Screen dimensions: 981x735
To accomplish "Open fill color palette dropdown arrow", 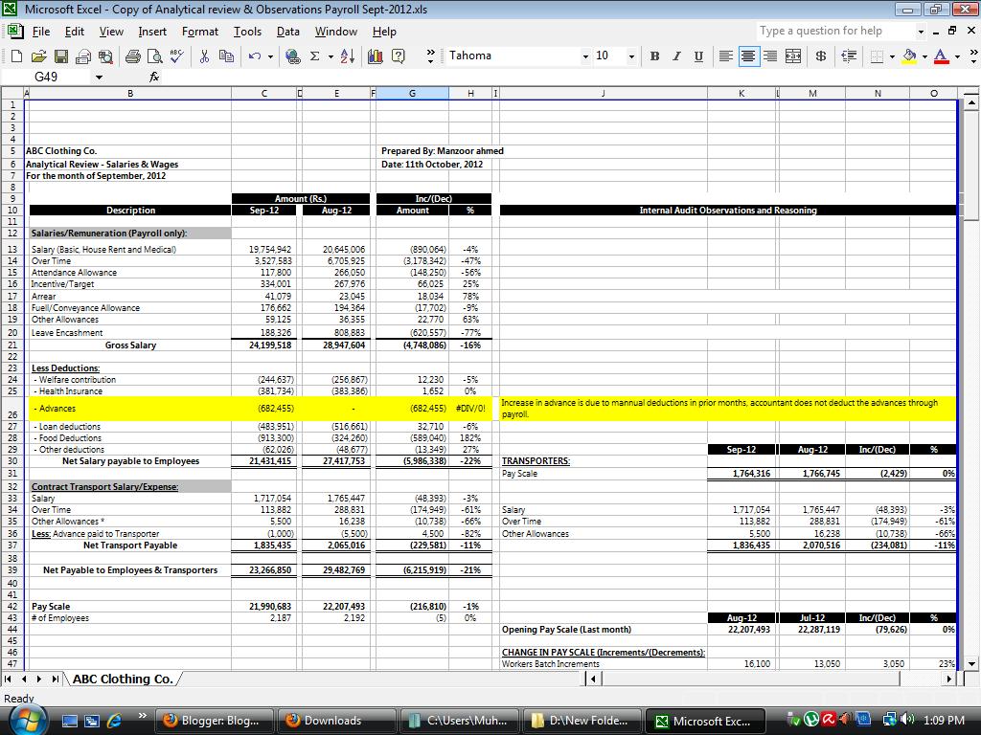I will (924, 56).
